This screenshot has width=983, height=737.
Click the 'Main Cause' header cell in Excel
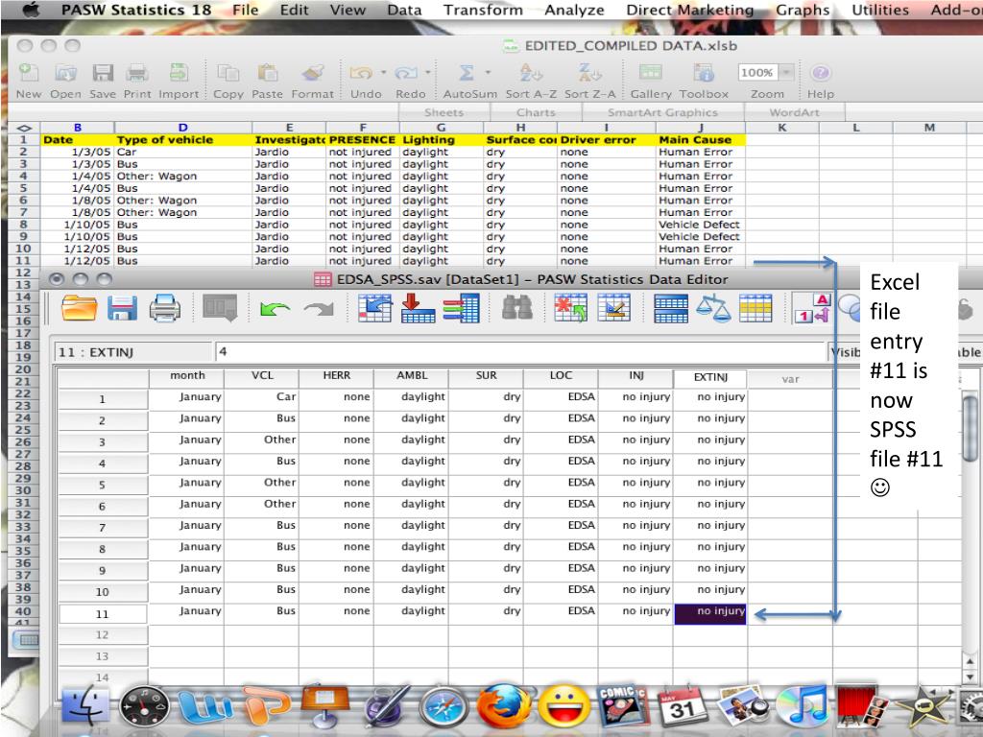click(x=700, y=140)
